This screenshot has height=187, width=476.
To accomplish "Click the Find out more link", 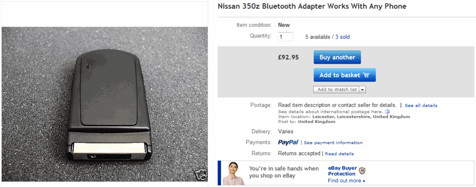I will (346, 181).
